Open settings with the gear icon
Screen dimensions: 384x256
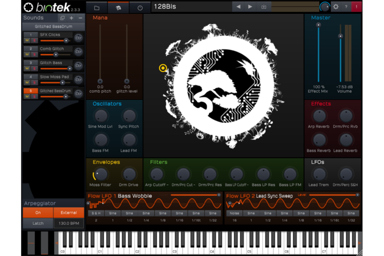336,7
